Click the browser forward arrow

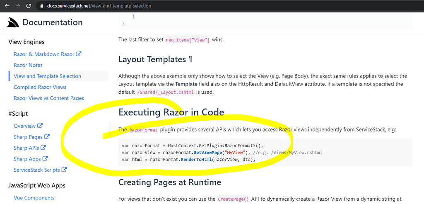point(17,6)
